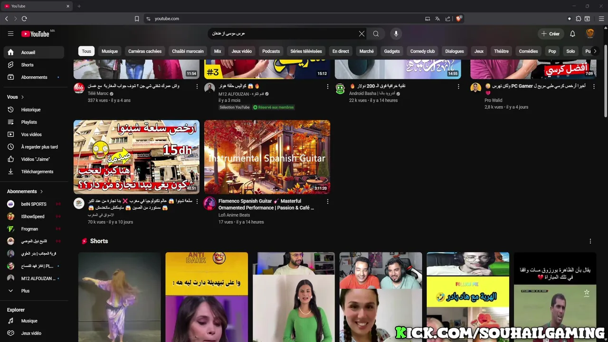The width and height of the screenshot is (608, 342).
Task: Open the Frogman channel subscription
Action: (33, 229)
